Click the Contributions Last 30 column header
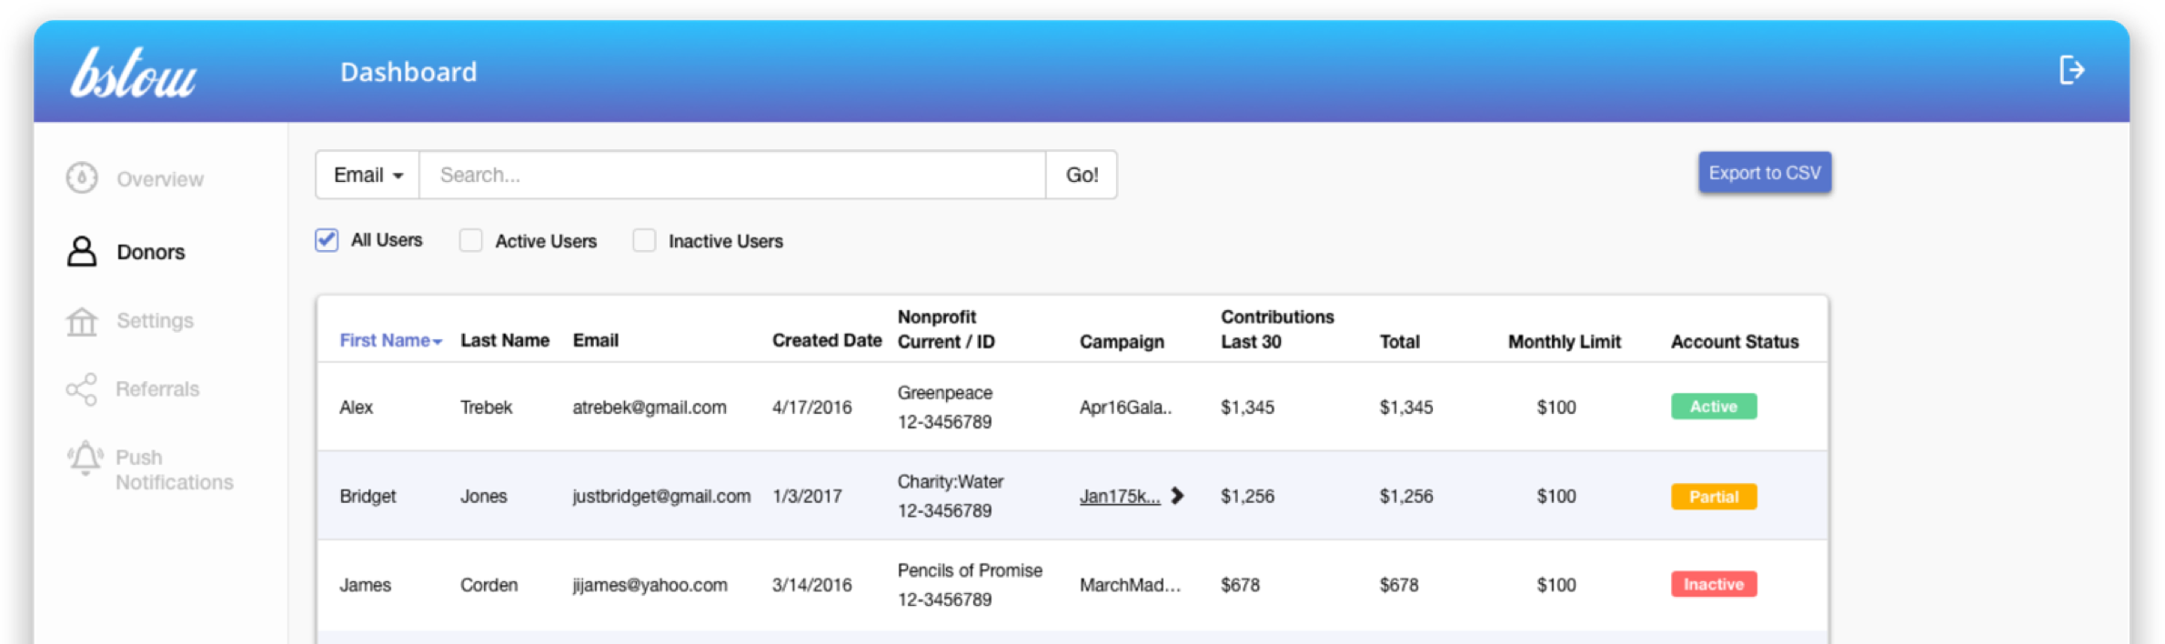This screenshot has width=2165, height=644. (x=1277, y=329)
